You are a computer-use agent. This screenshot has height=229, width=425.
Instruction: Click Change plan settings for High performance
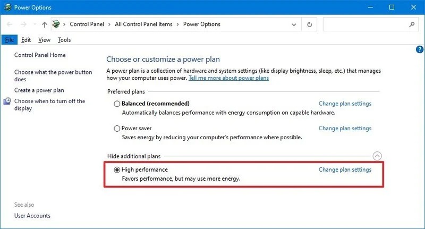(345, 169)
